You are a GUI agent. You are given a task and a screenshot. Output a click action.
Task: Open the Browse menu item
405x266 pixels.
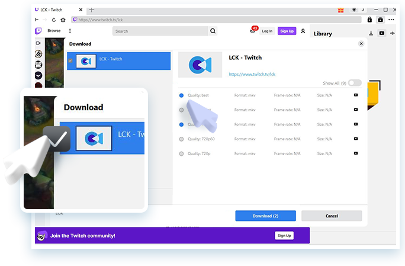(54, 31)
